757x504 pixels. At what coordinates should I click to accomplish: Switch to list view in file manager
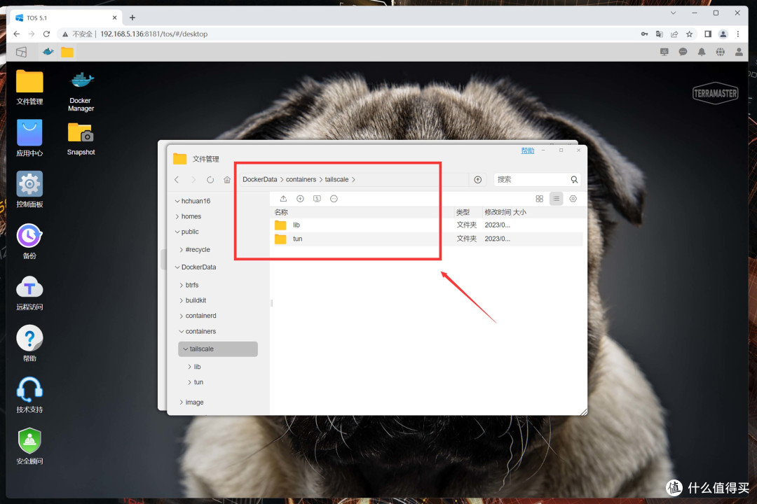pos(556,199)
